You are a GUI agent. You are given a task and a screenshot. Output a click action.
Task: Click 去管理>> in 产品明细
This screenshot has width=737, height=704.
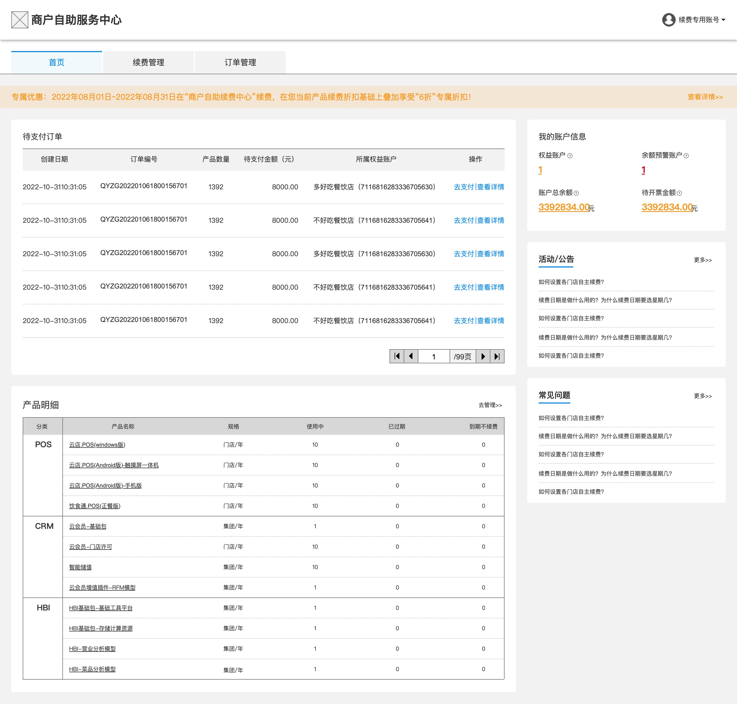click(490, 405)
